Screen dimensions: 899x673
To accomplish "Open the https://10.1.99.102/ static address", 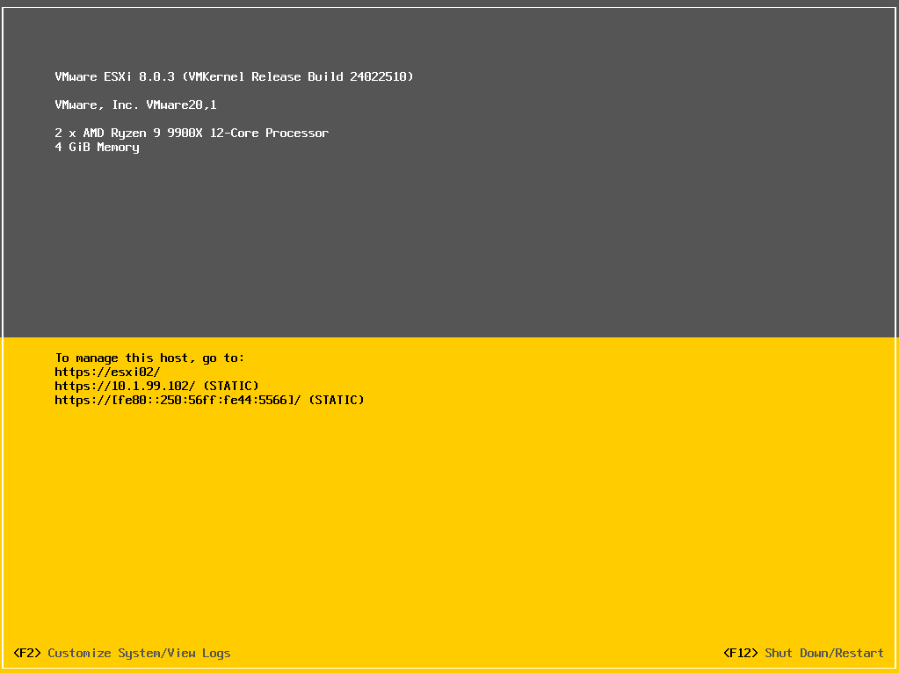I will click(x=156, y=386).
